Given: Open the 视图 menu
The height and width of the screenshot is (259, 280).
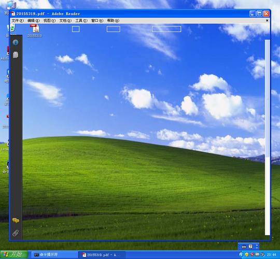Looking at the screenshot, I should tap(49, 21).
